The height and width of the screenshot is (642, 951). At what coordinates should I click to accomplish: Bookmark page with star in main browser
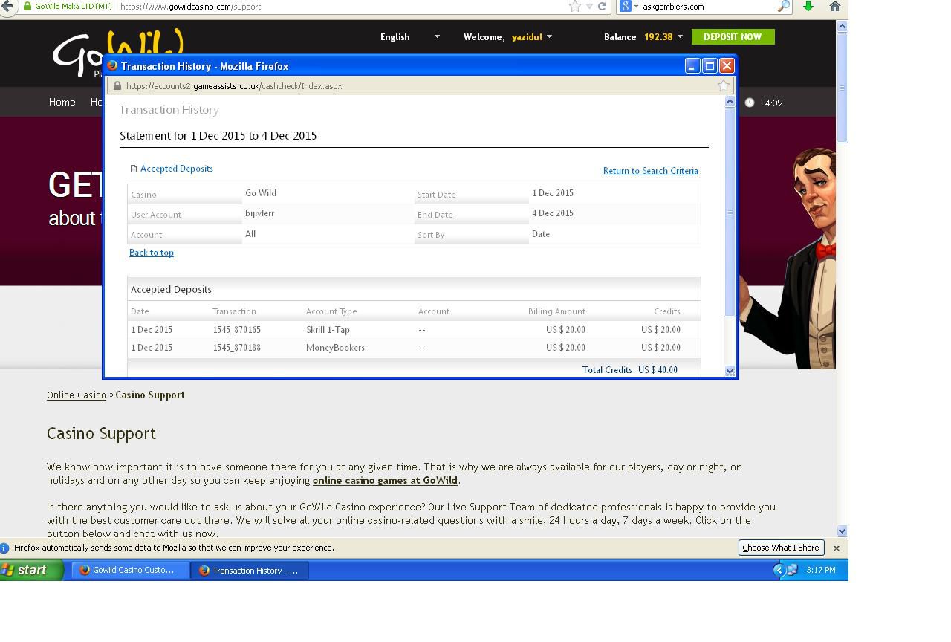[574, 6]
